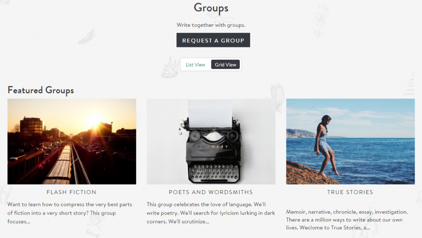
Task: Click the Poets and Wordsmiths description text
Action: click(211, 213)
